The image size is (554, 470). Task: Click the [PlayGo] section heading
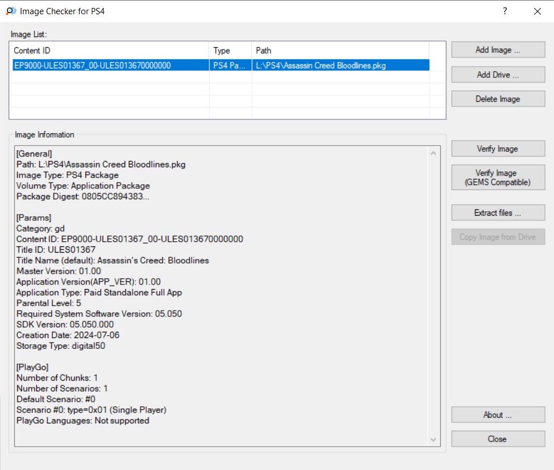32,367
